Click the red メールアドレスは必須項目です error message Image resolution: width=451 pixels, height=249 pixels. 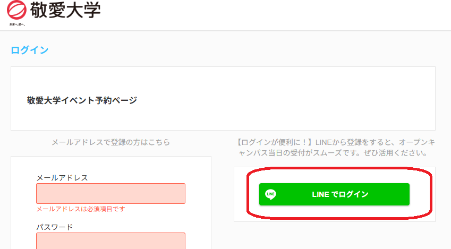click(x=81, y=209)
